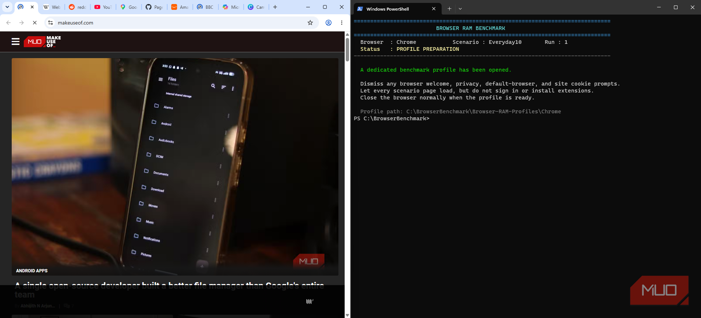701x318 pixels.
Task: Click the MakeUseOf logo
Action: [x=42, y=42]
